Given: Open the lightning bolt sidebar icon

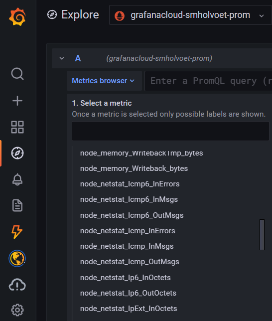Looking at the screenshot, I should tap(17, 232).
